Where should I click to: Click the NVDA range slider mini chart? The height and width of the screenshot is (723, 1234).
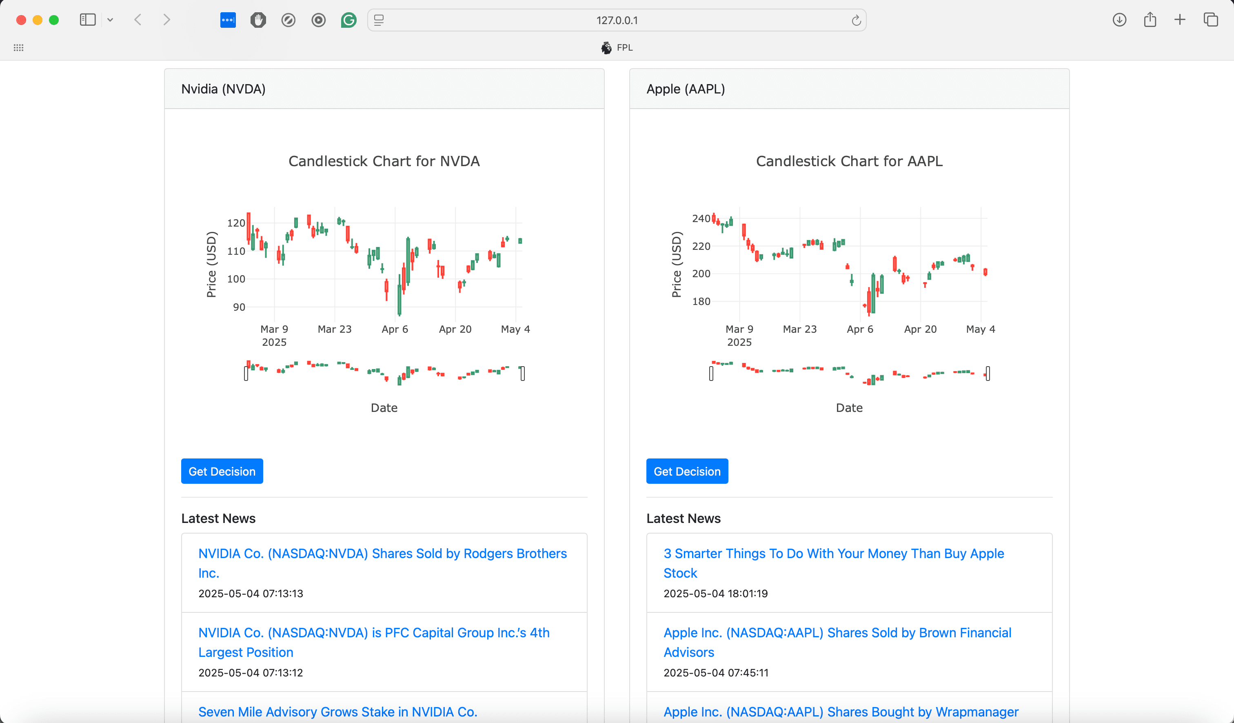pos(384,373)
